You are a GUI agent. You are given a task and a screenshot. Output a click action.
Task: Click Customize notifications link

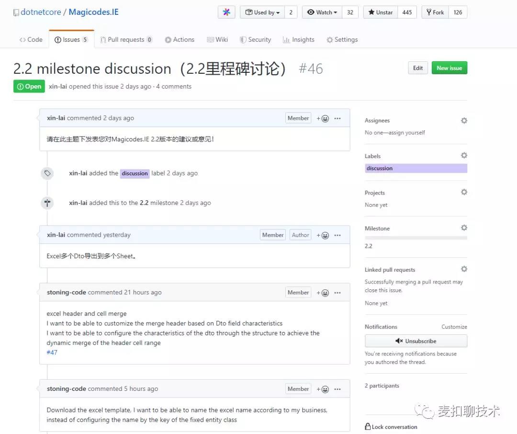(454, 327)
